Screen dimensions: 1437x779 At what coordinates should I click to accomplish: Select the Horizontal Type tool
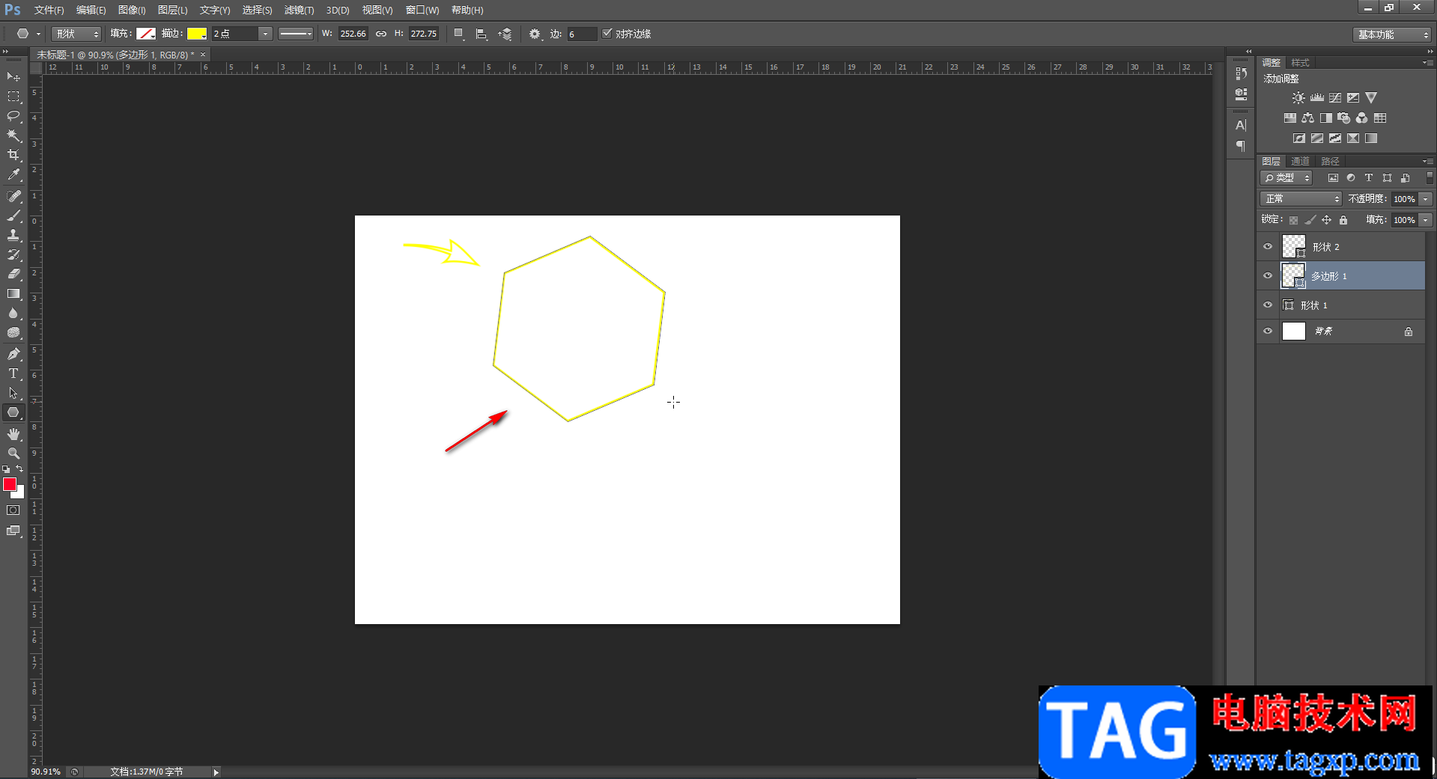click(x=13, y=373)
